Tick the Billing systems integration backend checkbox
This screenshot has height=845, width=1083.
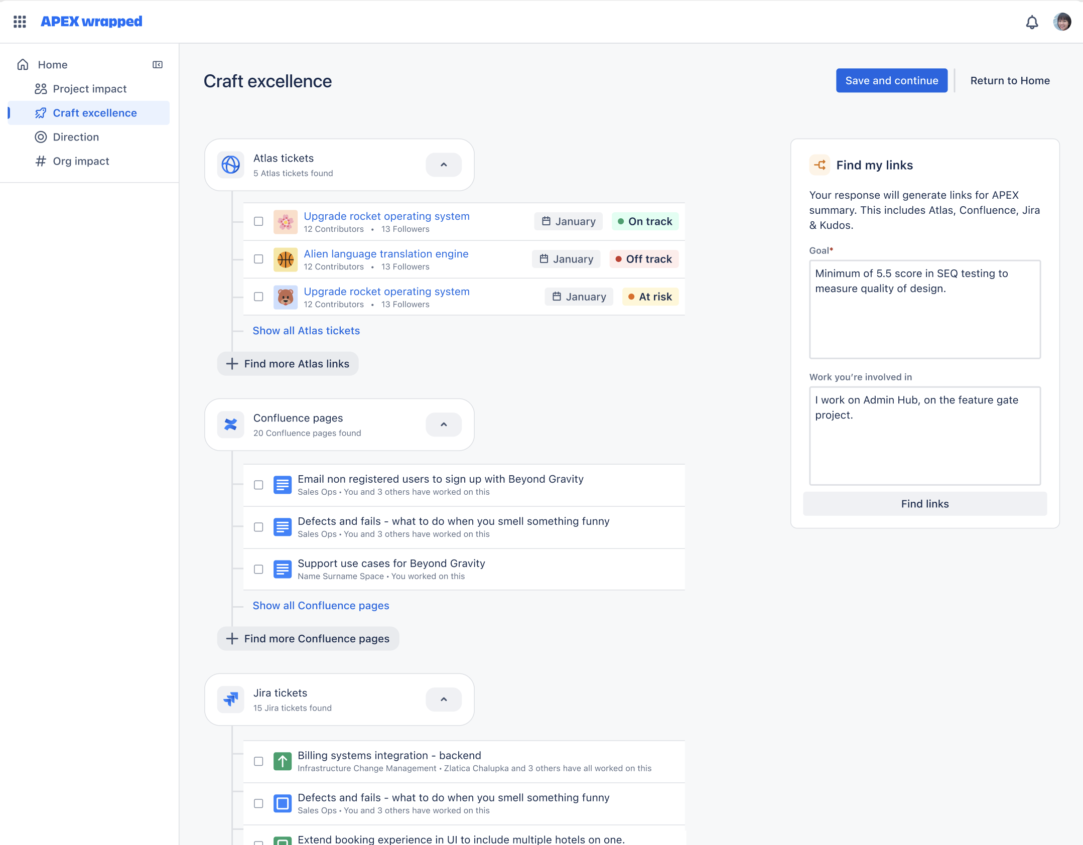click(x=258, y=761)
